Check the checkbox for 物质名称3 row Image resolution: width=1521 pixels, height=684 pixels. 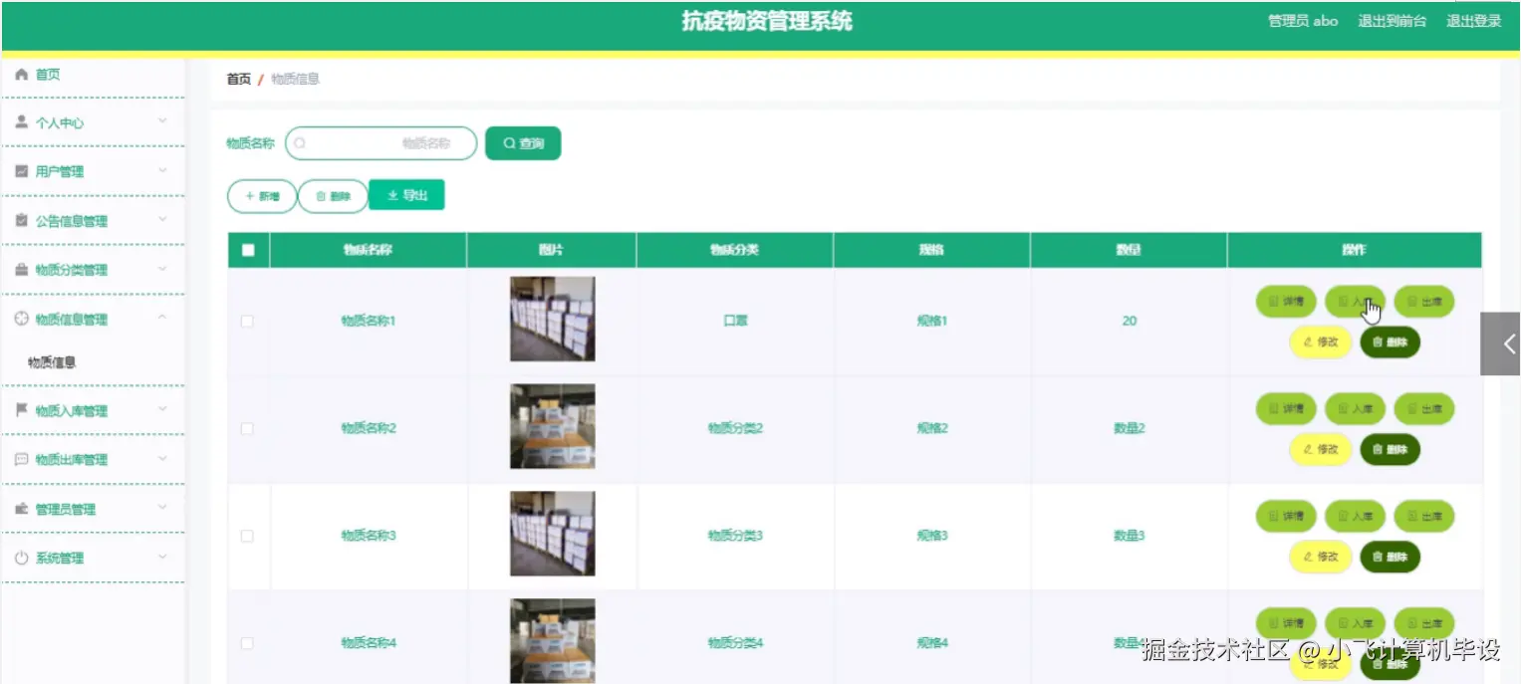point(248,535)
